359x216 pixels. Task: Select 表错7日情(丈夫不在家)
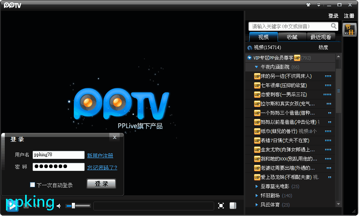[285, 141]
